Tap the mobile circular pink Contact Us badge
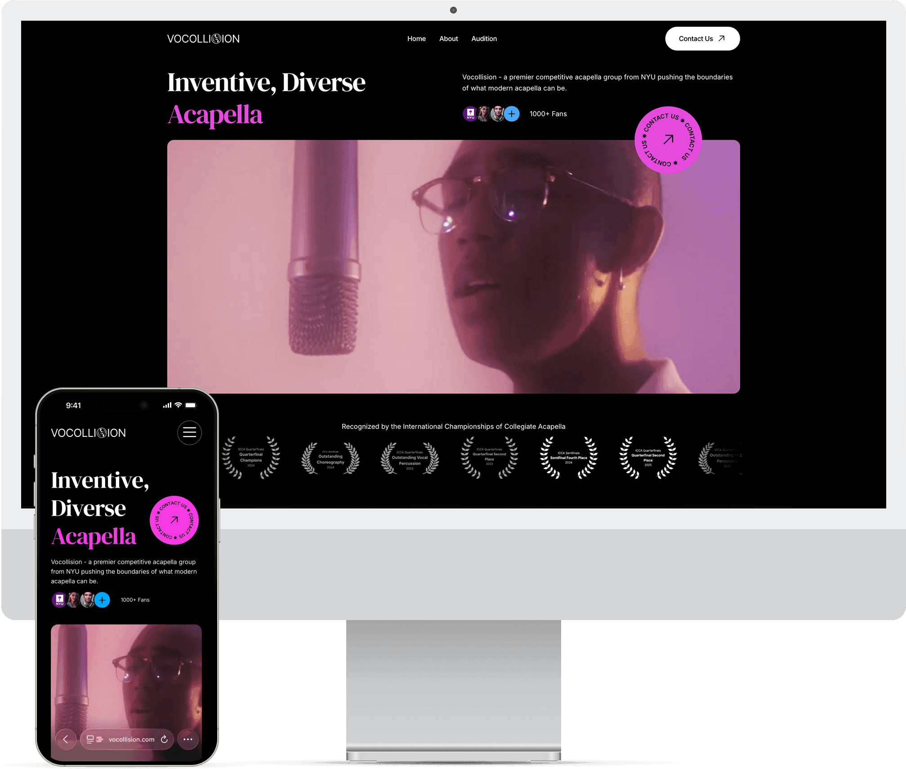This screenshot has width=906, height=769. (174, 520)
